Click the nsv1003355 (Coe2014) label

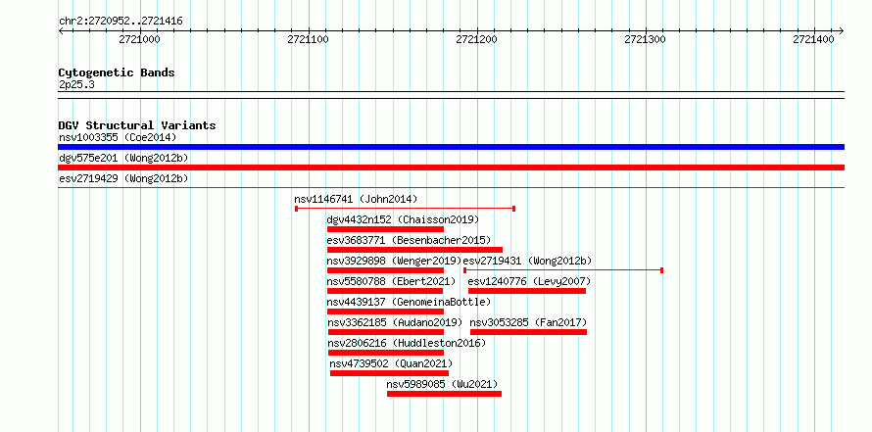coord(118,137)
